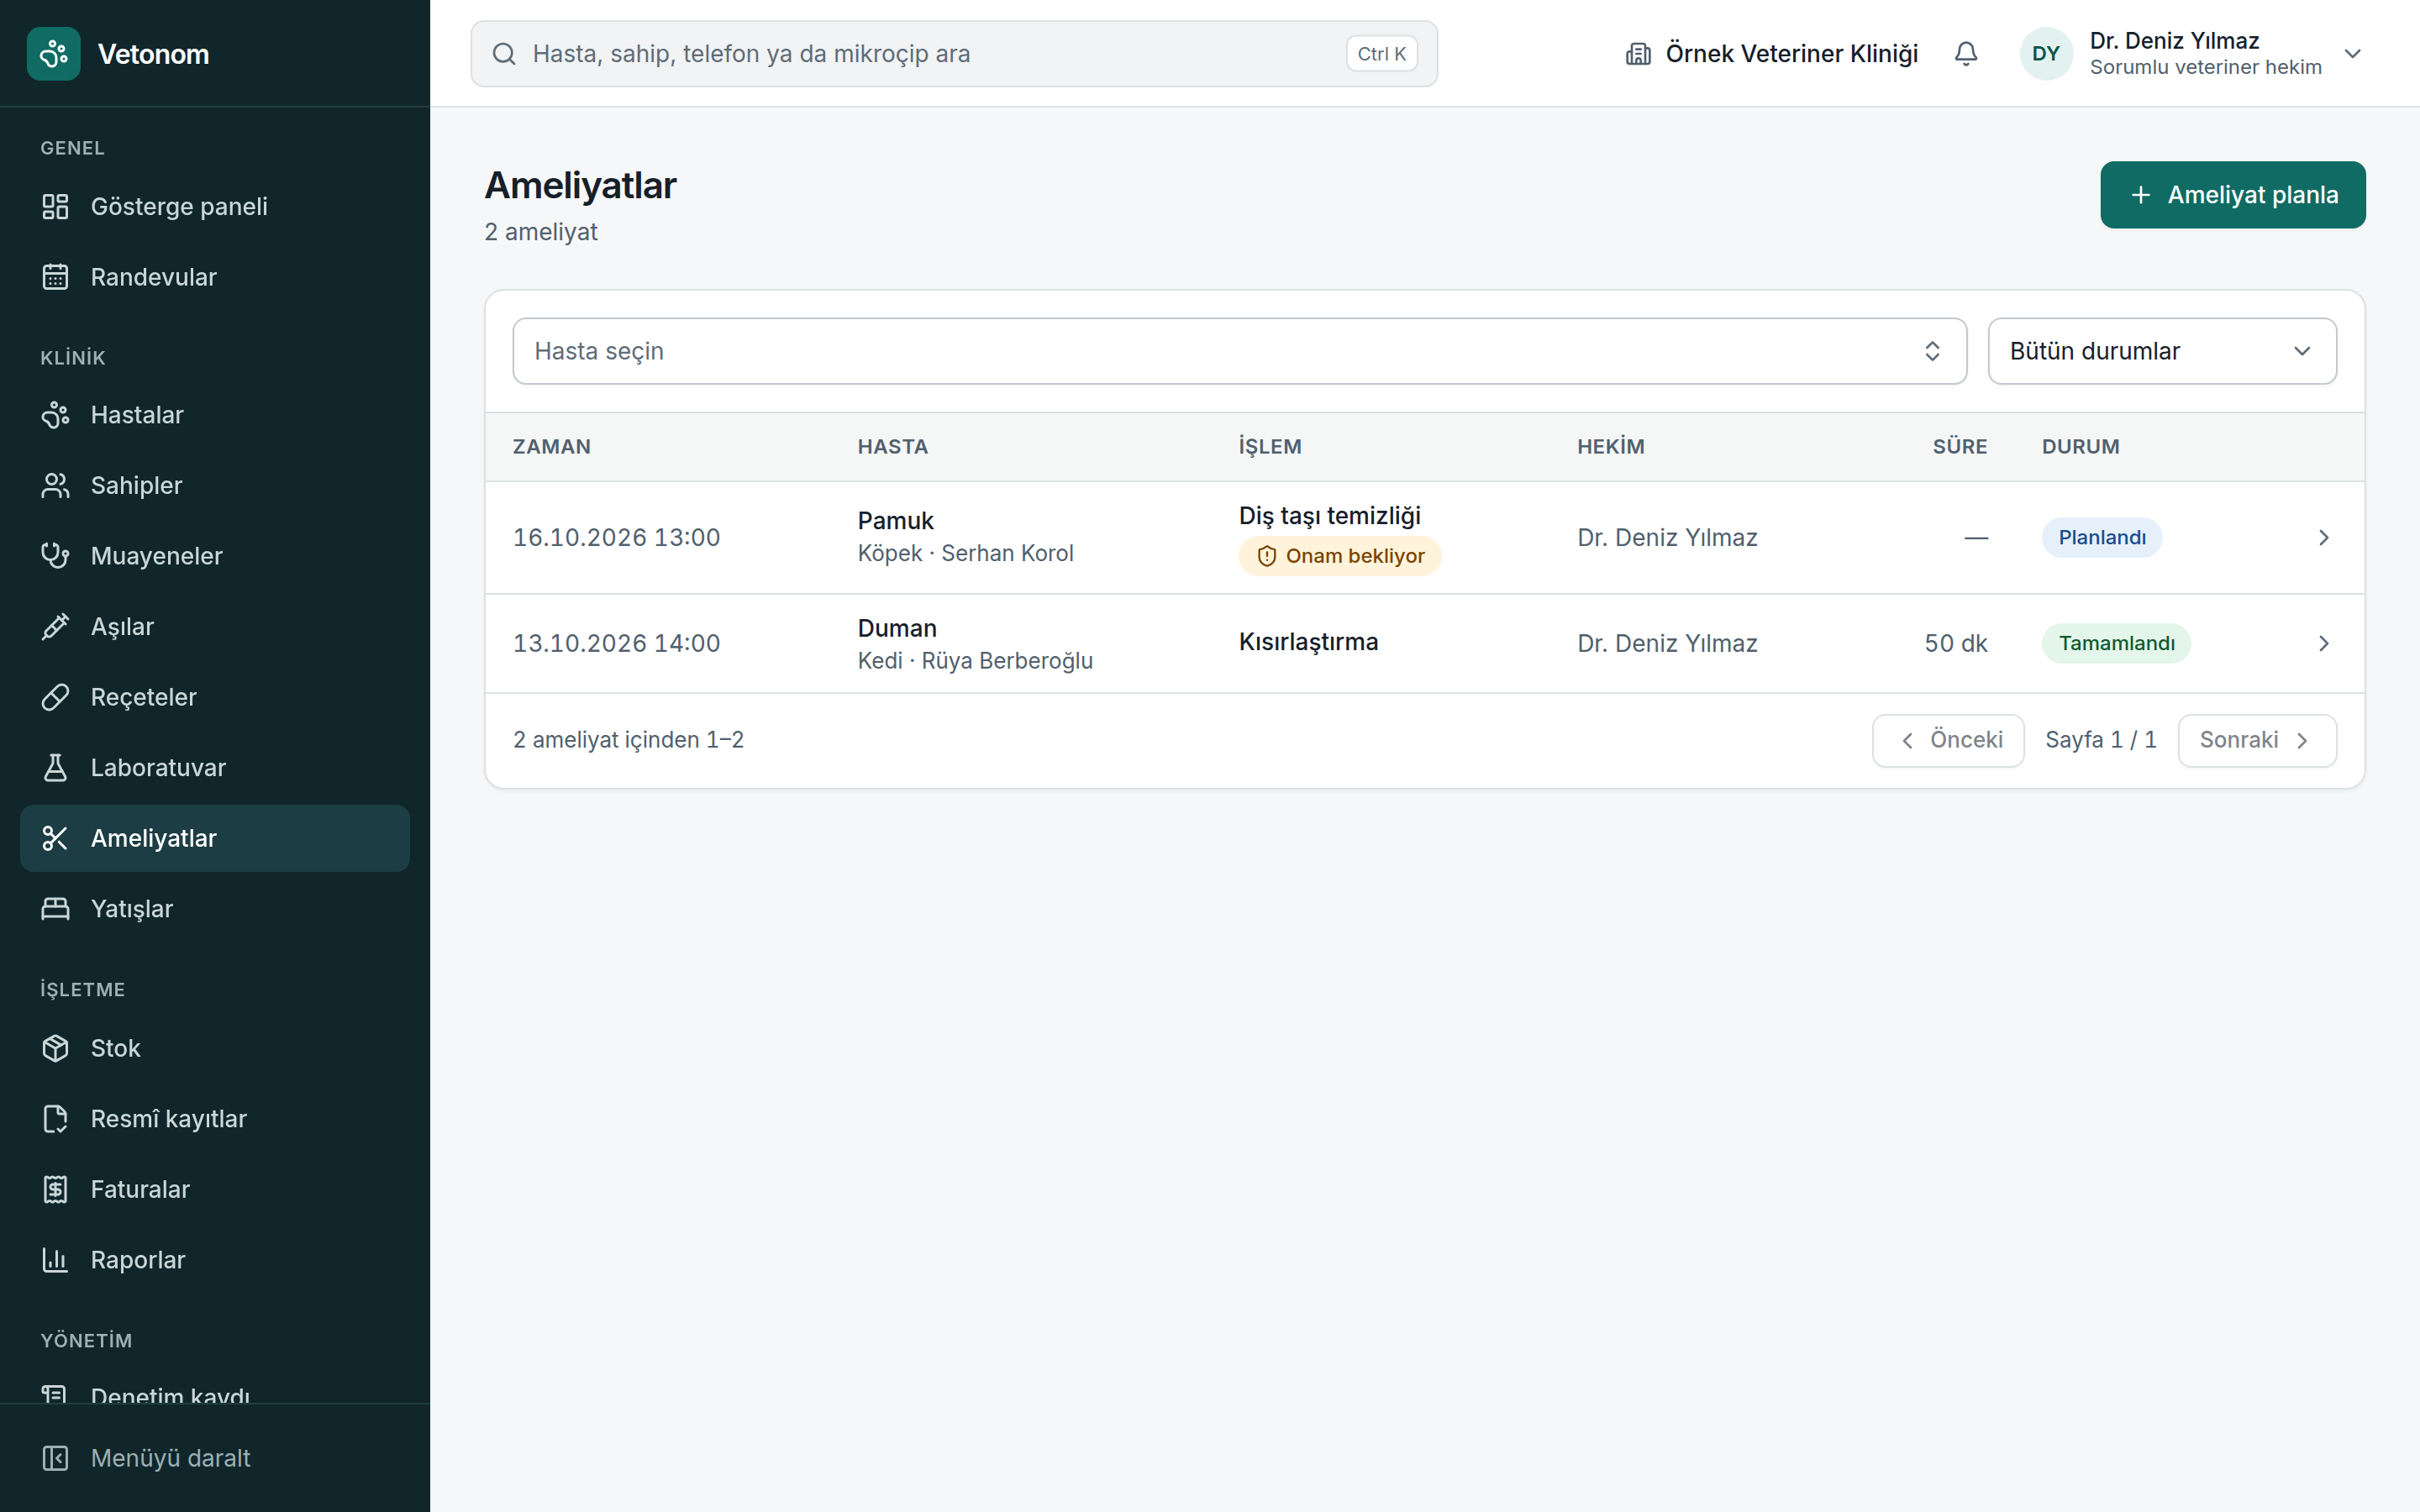Click the Sahipler people icon
Screen dimensions: 2420x1512
pos(55,486)
